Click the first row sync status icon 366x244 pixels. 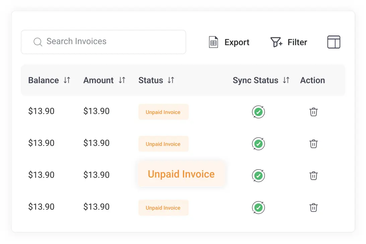point(258,112)
